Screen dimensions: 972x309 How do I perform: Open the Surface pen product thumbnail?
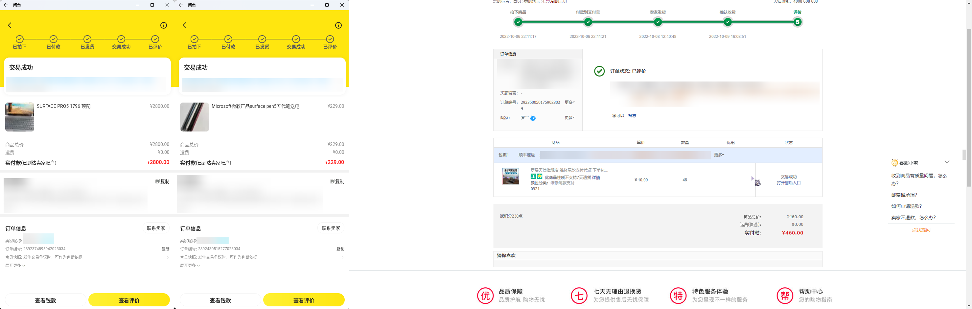pyautogui.click(x=194, y=117)
